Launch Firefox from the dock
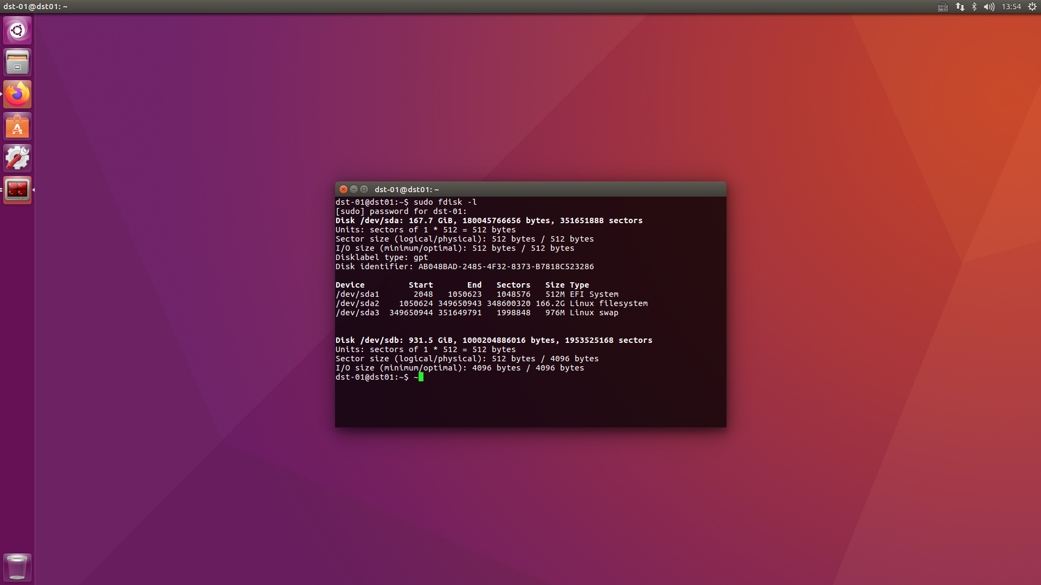This screenshot has width=1041, height=585. tap(17, 94)
